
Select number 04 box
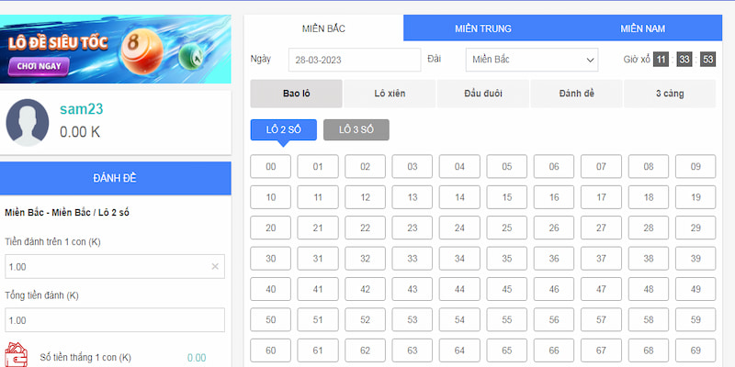click(x=459, y=166)
